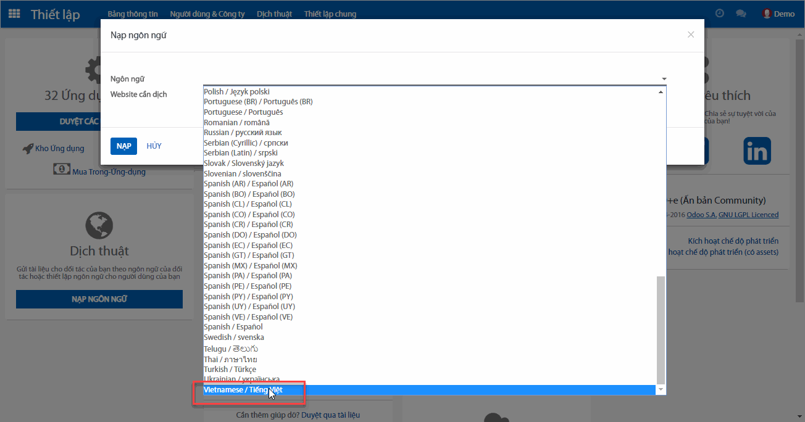Click the globe icon above Dịch thuật

pos(99,225)
